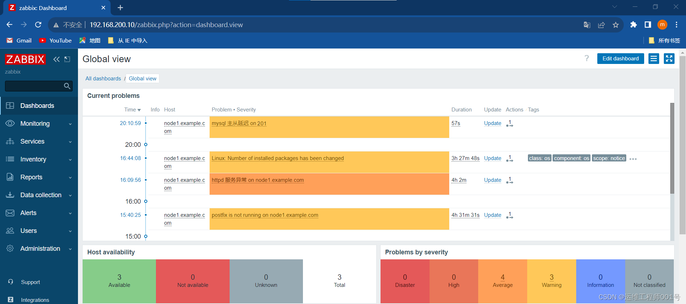Expand the Alerts menu section

[x=39, y=213]
